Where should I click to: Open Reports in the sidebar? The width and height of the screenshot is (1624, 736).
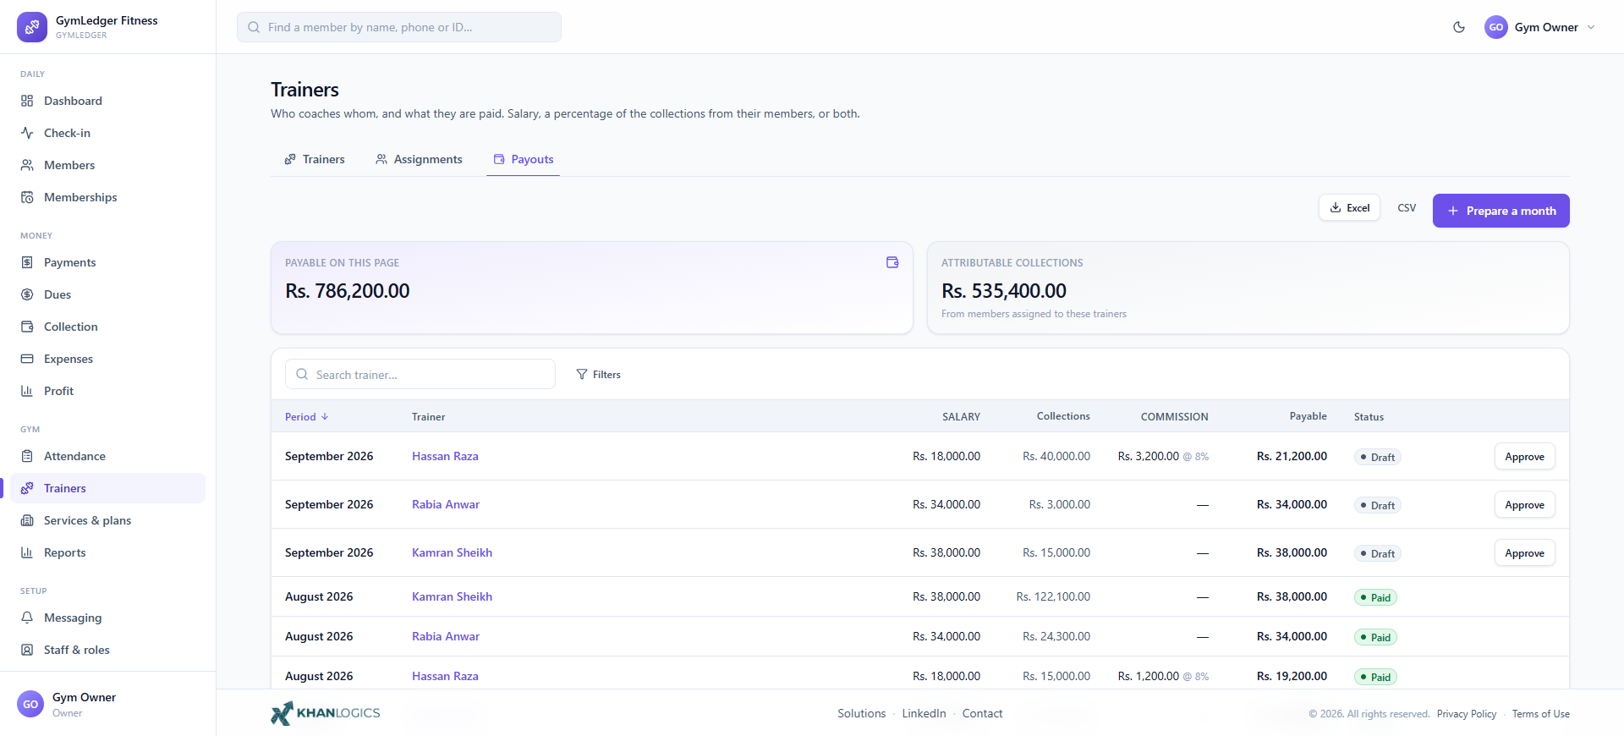pyautogui.click(x=107, y=552)
